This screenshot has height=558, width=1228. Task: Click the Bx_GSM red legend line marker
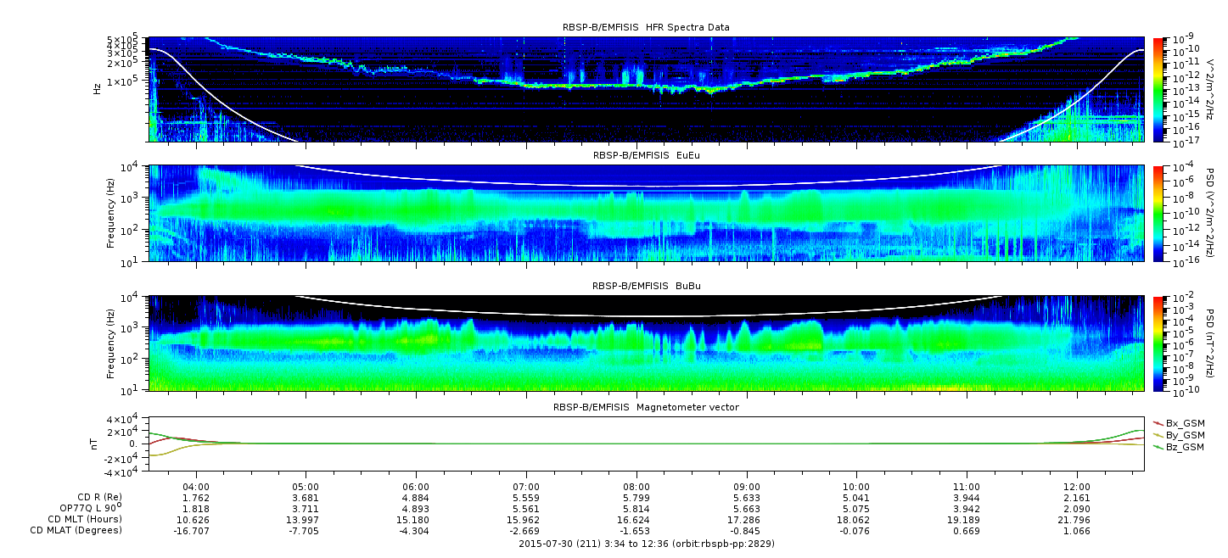click(x=1158, y=423)
